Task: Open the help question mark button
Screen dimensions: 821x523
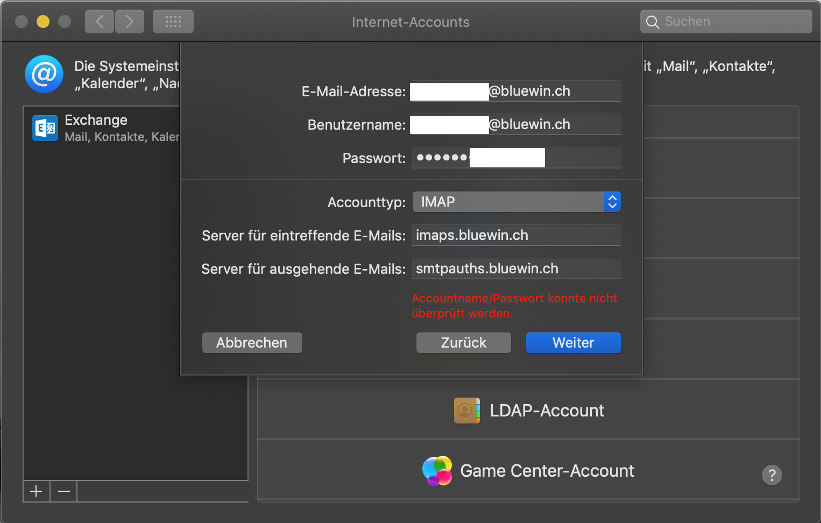Action: tap(772, 475)
